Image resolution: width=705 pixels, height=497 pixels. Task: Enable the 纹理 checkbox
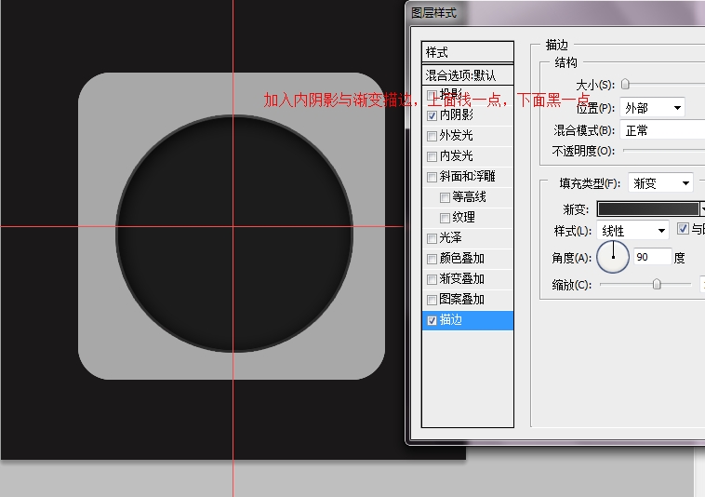coord(446,218)
